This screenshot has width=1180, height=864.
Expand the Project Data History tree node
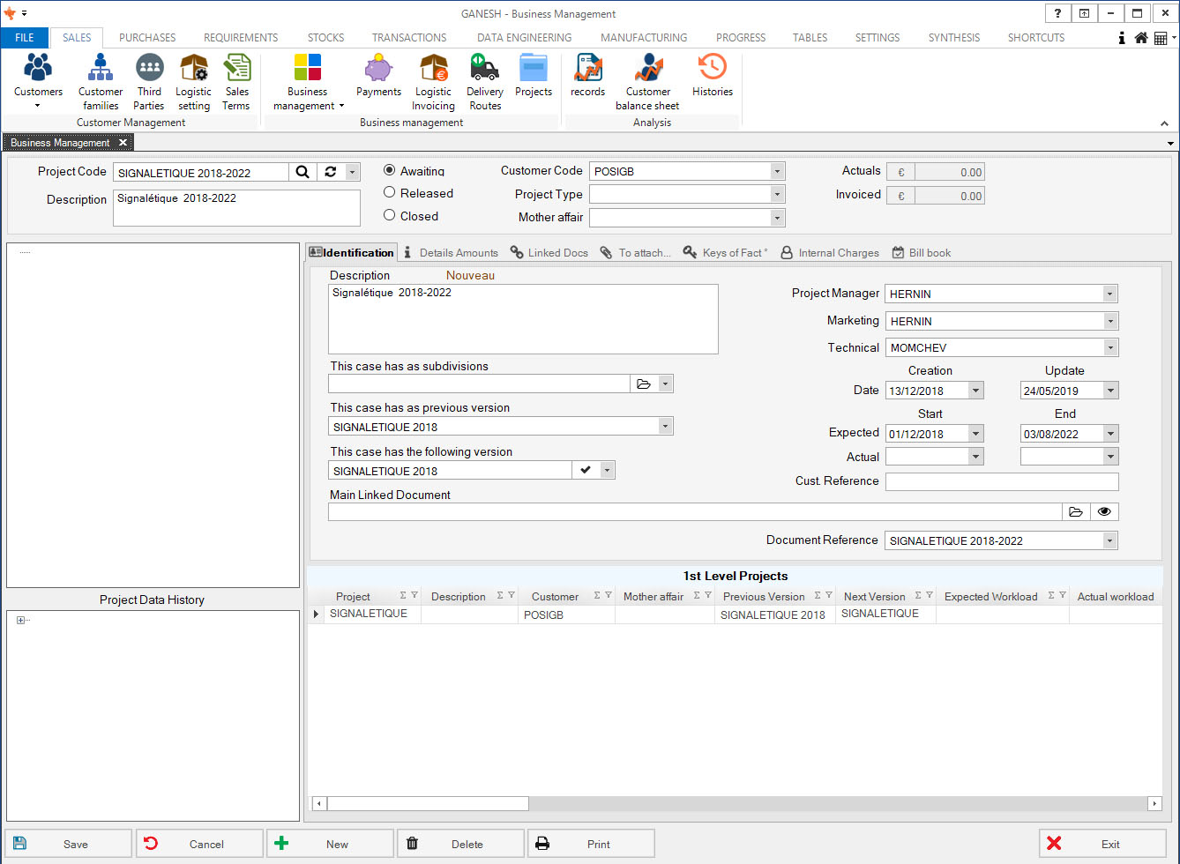coord(21,621)
